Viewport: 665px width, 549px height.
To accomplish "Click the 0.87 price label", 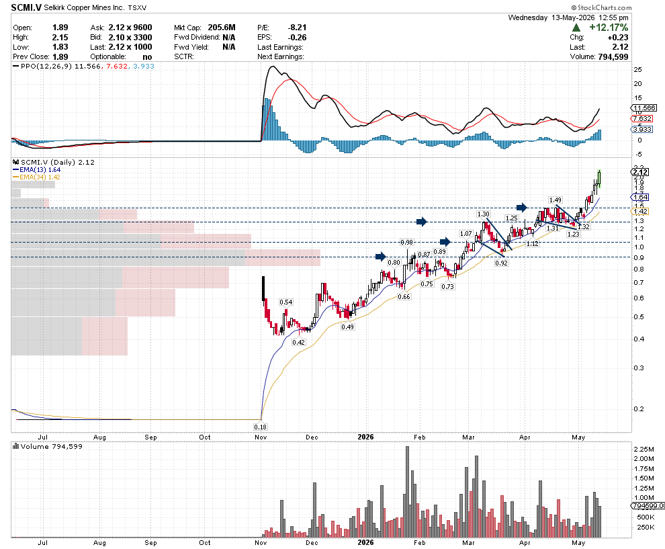I will tap(424, 254).
